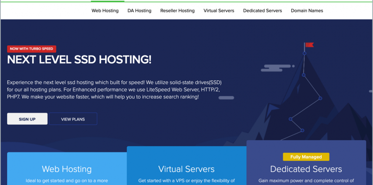Open the DA Hosting navigation item
This screenshot has width=373, height=185.
(139, 11)
